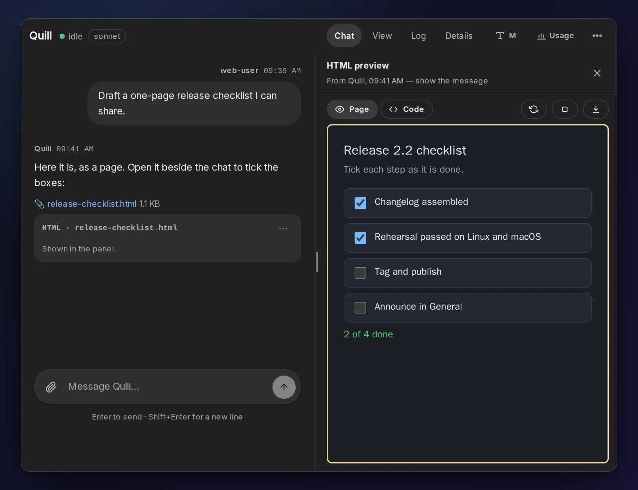Click the Message Quill input field
The image size is (638, 490).
click(x=167, y=387)
